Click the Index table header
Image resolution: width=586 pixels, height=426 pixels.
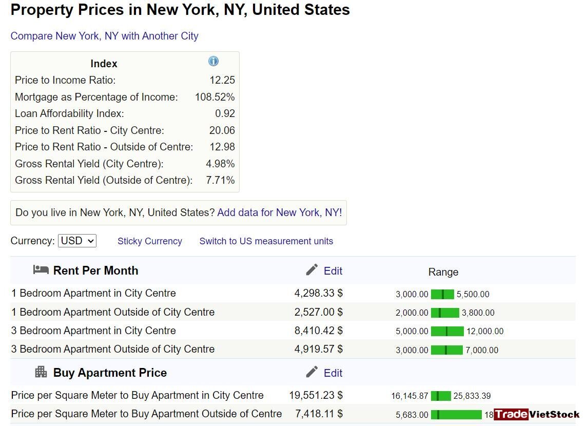[x=104, y=64]
